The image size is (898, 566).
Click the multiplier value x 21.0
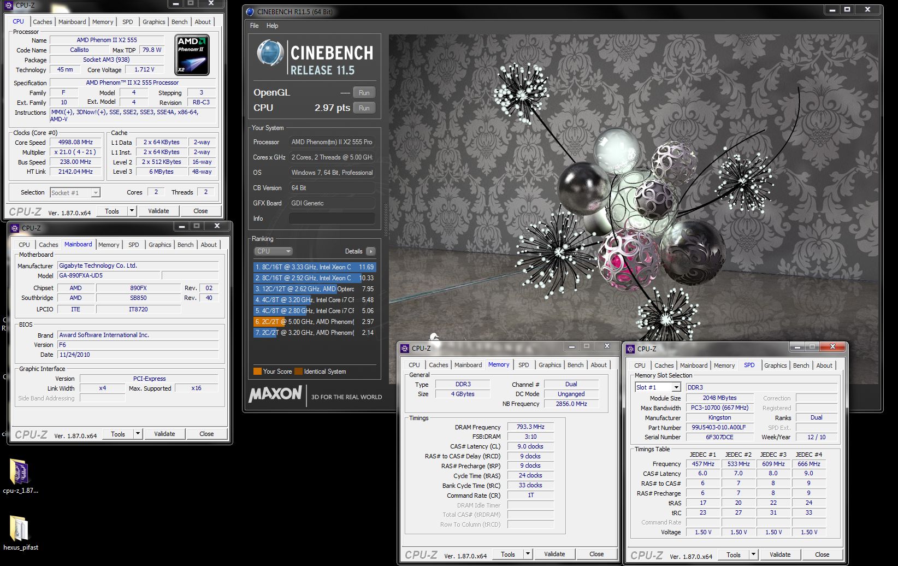click(75, 152)
